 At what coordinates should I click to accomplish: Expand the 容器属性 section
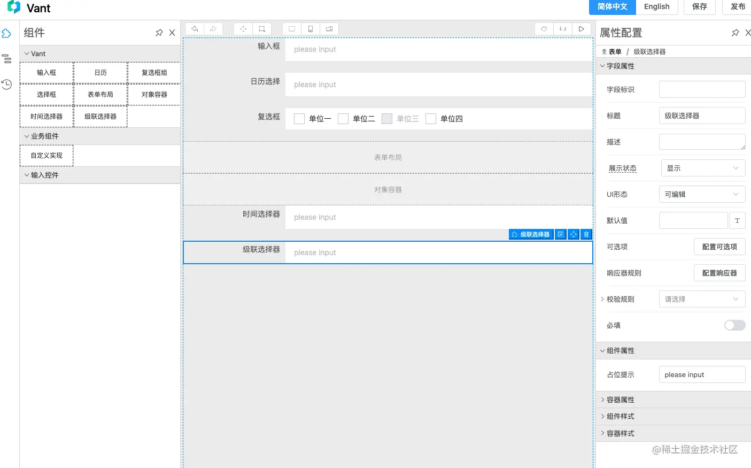coord(673,400)
